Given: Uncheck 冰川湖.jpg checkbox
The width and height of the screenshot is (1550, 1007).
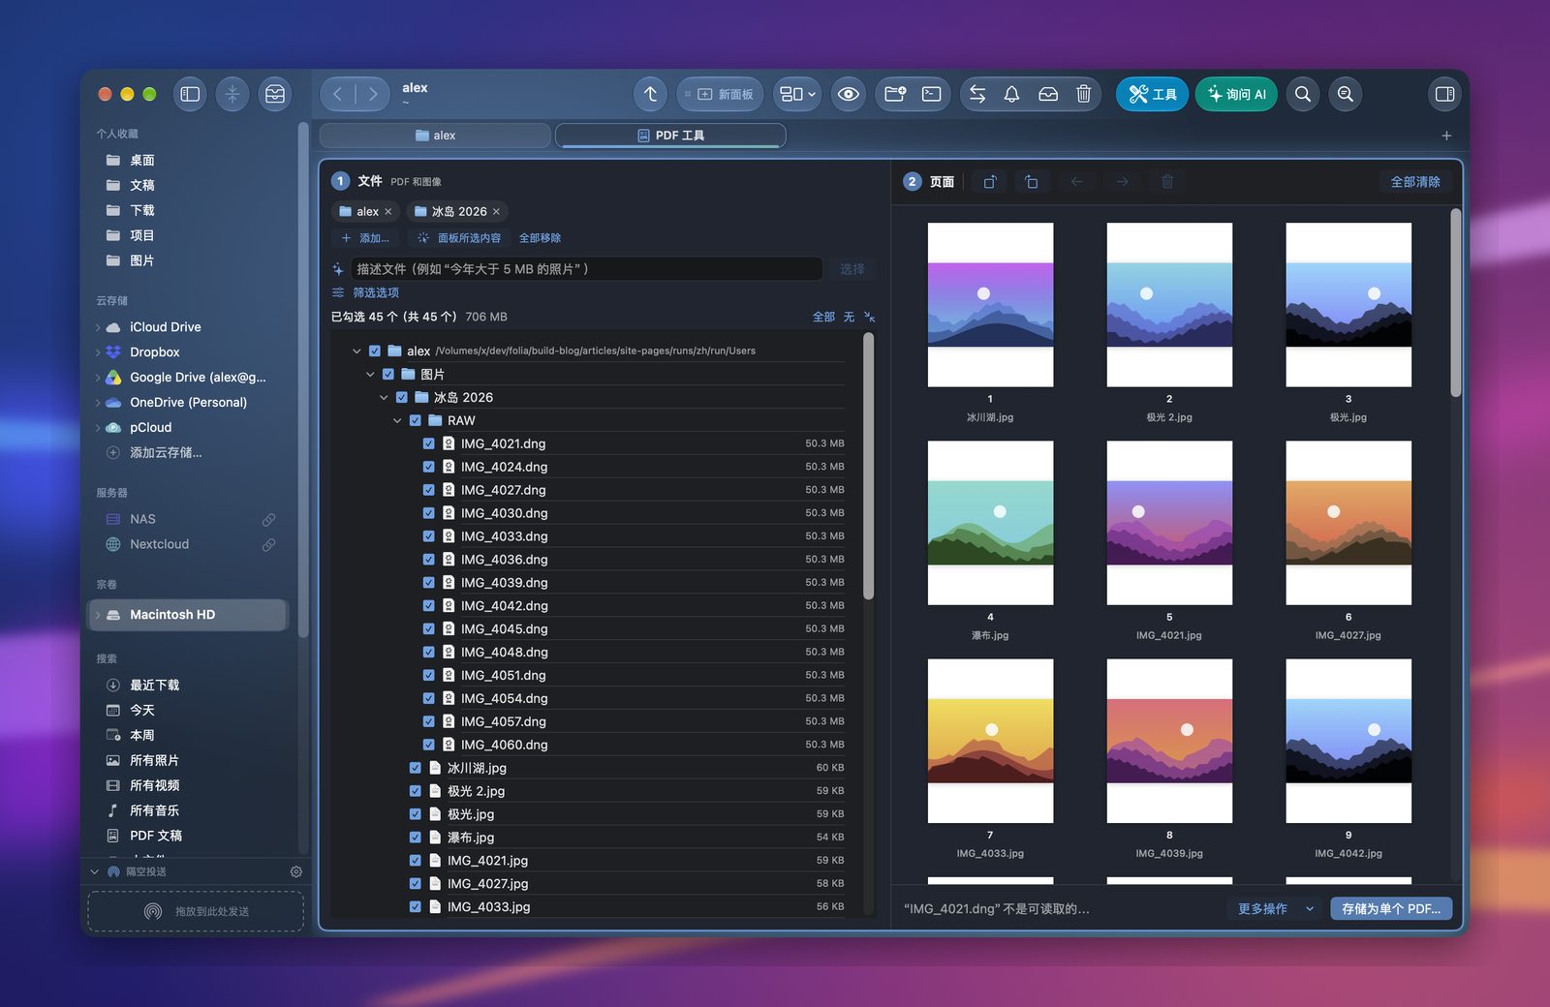Looking at the screenshot, I should 415,768.
